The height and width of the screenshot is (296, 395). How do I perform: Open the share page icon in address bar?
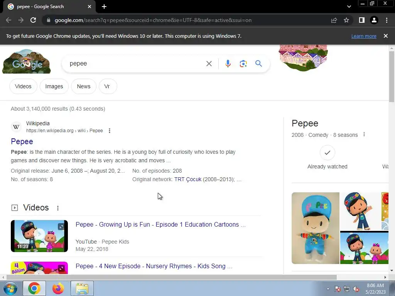pyautogui.click(x=334, y=20)
